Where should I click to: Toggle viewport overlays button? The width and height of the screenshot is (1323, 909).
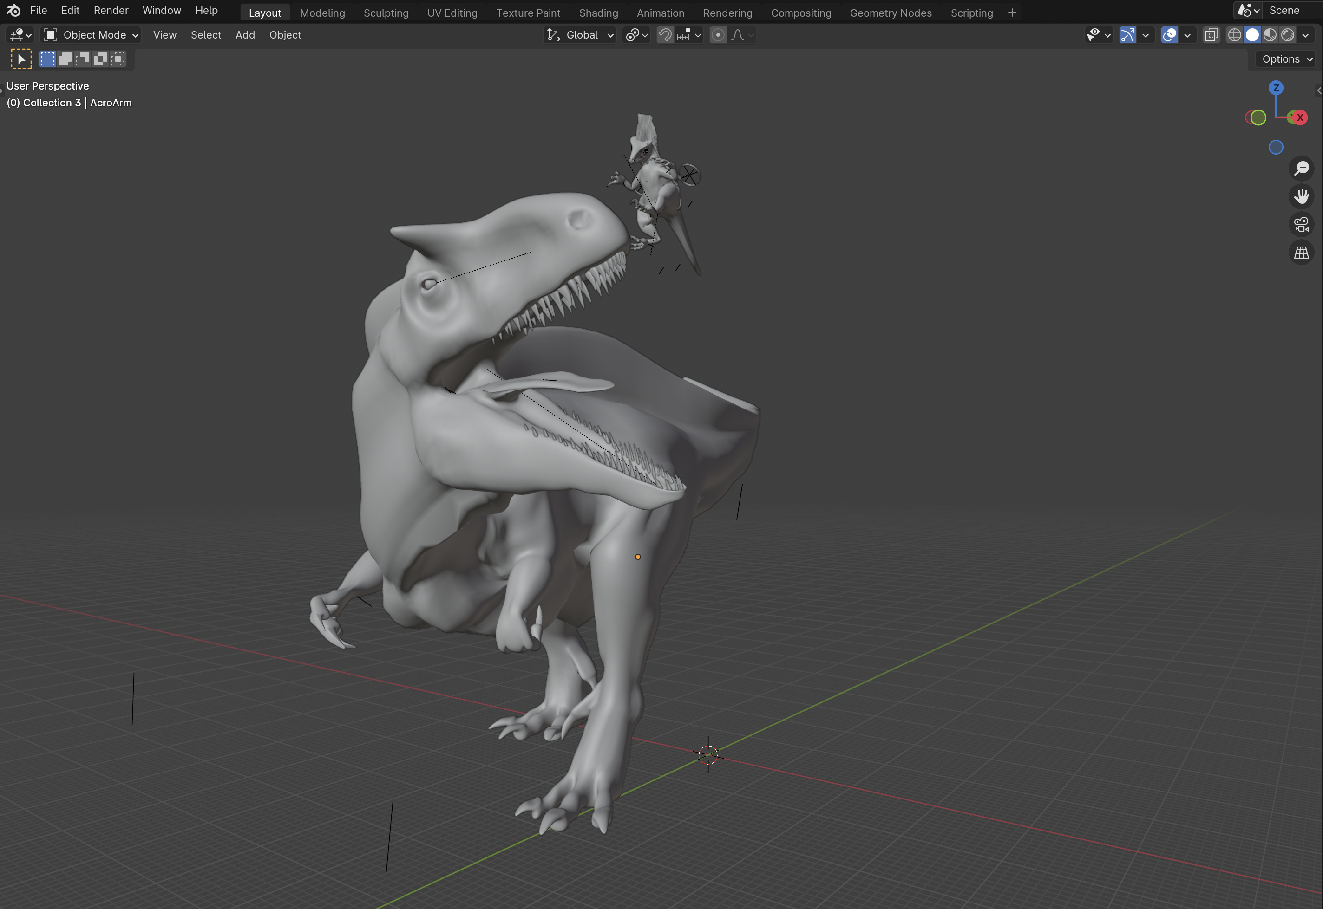pos(1169,35)
